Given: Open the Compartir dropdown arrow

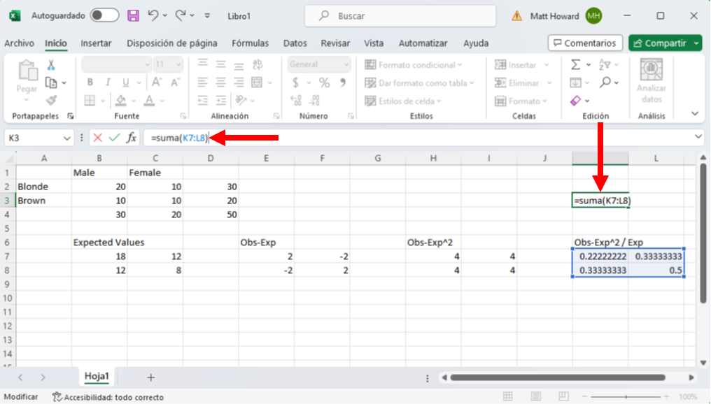Looking at the screenshot, I should point(696,43).
